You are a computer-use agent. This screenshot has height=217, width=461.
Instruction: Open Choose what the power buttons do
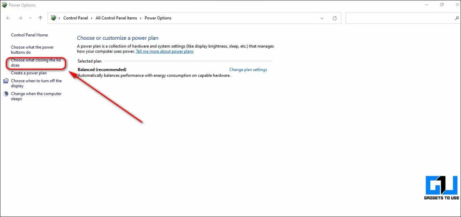point(32,50)
